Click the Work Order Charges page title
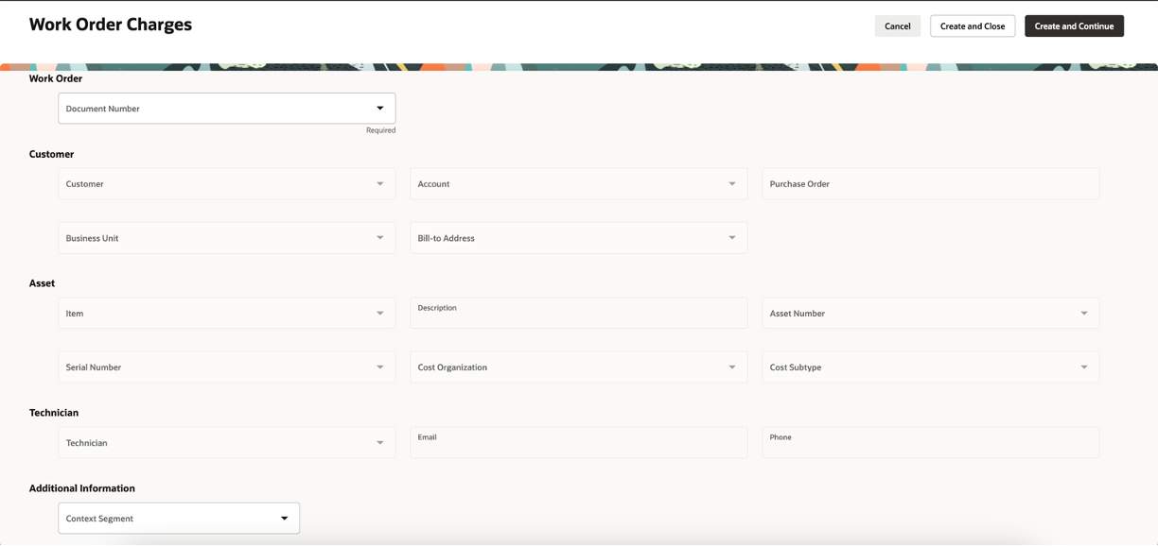 (111, 25)
